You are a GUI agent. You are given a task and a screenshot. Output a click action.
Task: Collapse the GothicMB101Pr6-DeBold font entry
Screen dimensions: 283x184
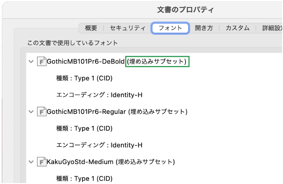[31, 62]
